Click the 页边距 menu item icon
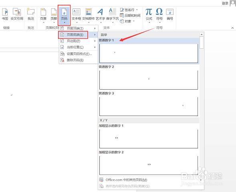The image size is (236, 192). [62, 41]
